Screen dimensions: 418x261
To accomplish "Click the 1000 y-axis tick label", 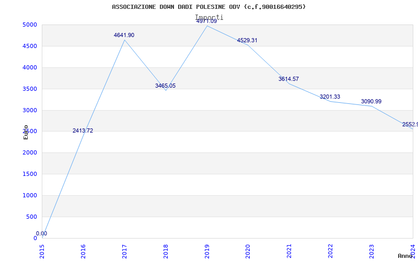I will pos(30,195).
